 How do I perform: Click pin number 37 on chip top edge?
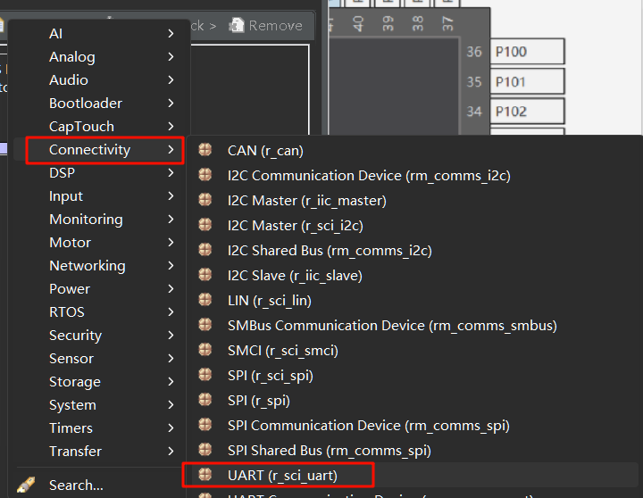[447, 23]
